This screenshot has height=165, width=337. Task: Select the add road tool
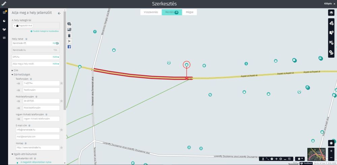[331, 23]
